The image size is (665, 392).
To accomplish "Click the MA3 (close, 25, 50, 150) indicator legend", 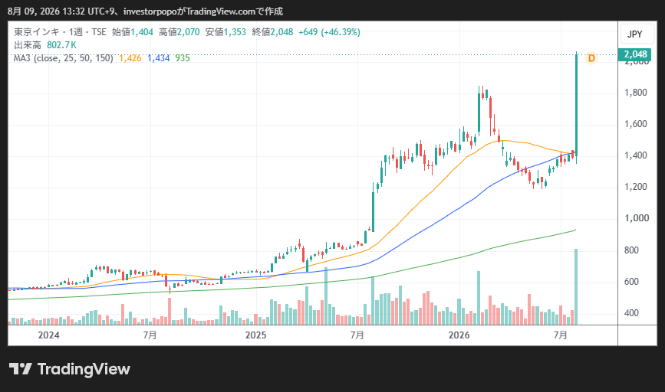I will [x=63, y=58].
